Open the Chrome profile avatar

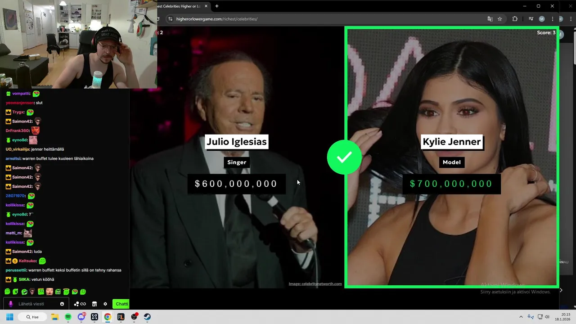click(x=542, y=19)
